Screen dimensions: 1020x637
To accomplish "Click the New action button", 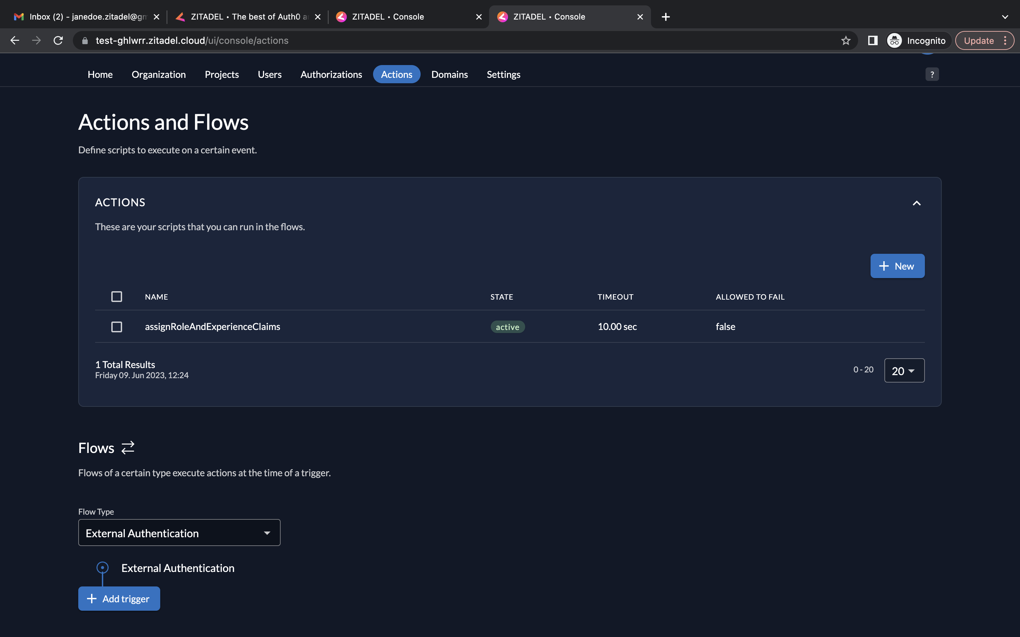I will (x=897, y=266).
